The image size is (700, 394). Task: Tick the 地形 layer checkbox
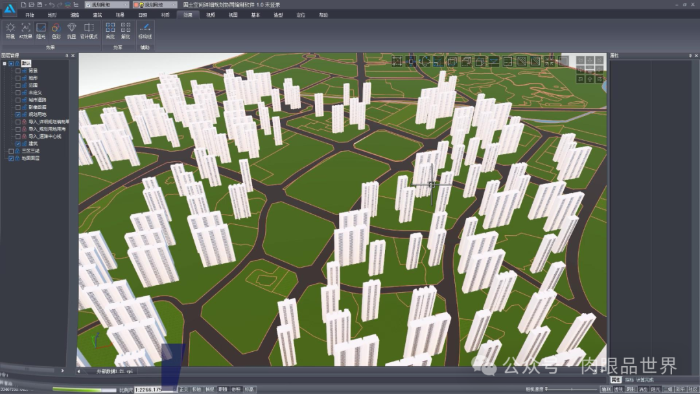point(18,78)
